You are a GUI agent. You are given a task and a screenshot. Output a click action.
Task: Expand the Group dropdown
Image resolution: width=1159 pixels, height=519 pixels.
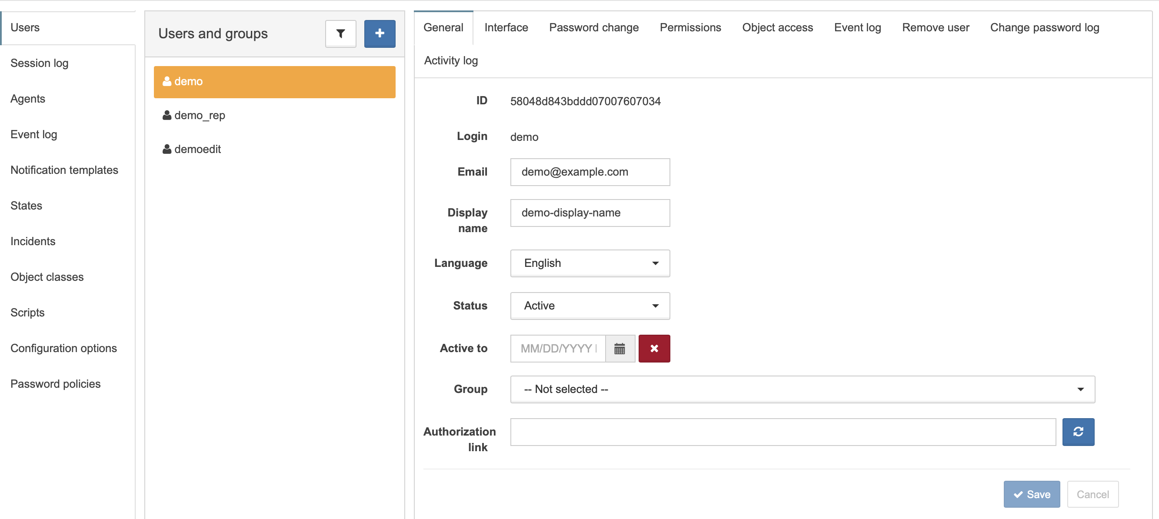[x=803, y=389]
